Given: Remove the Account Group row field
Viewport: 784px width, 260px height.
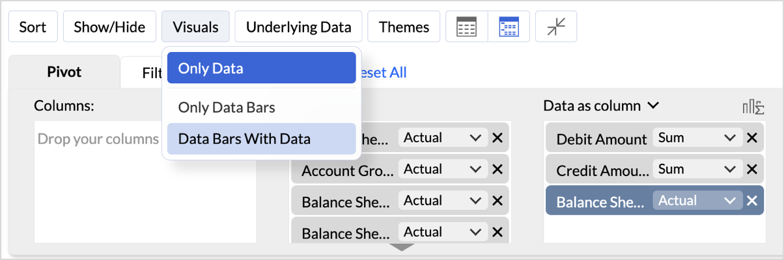Looking at the screenshot, I should pos(497,170).
